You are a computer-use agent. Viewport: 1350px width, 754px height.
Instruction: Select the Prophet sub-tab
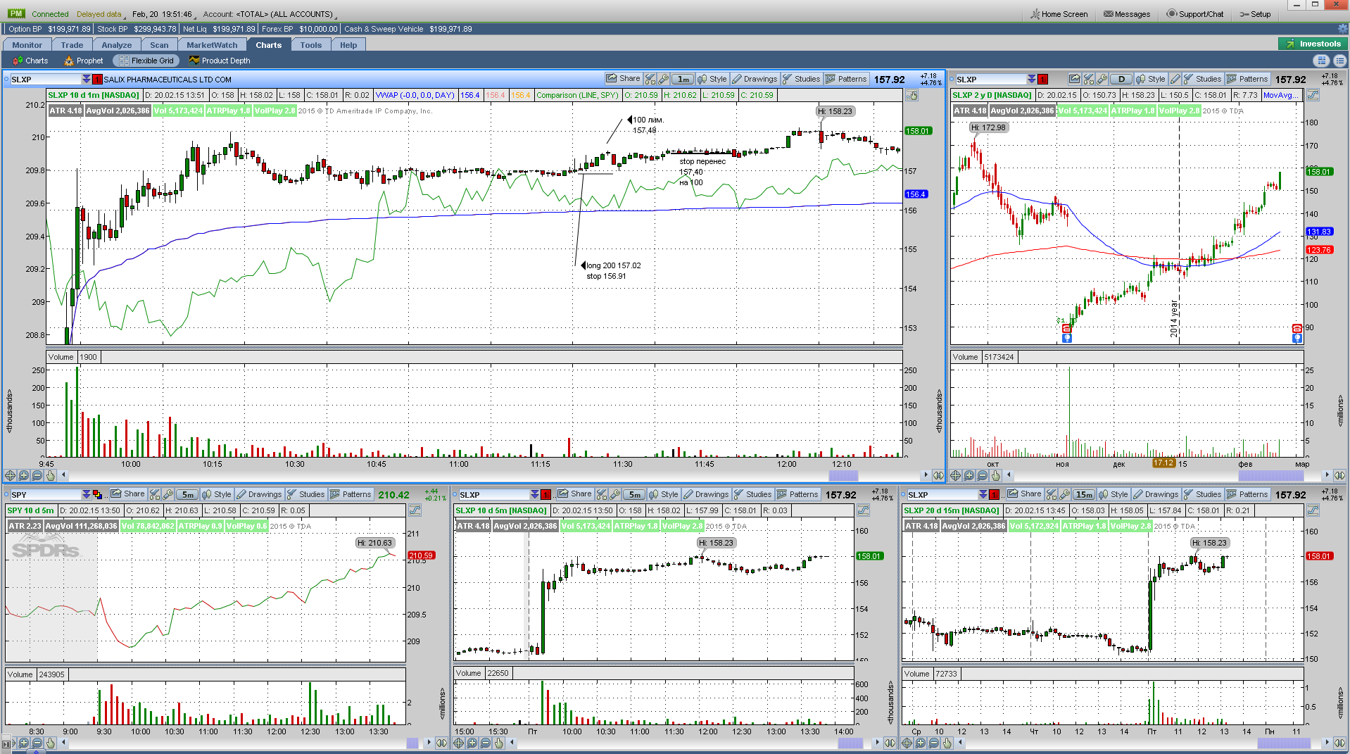pos(83,61)
